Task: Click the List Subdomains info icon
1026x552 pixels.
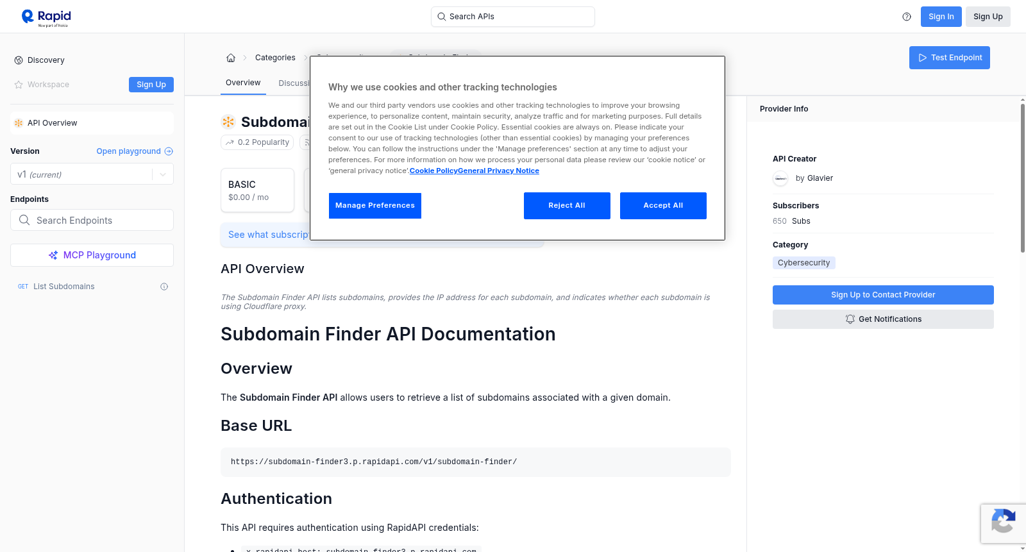Action: [164, 287]
